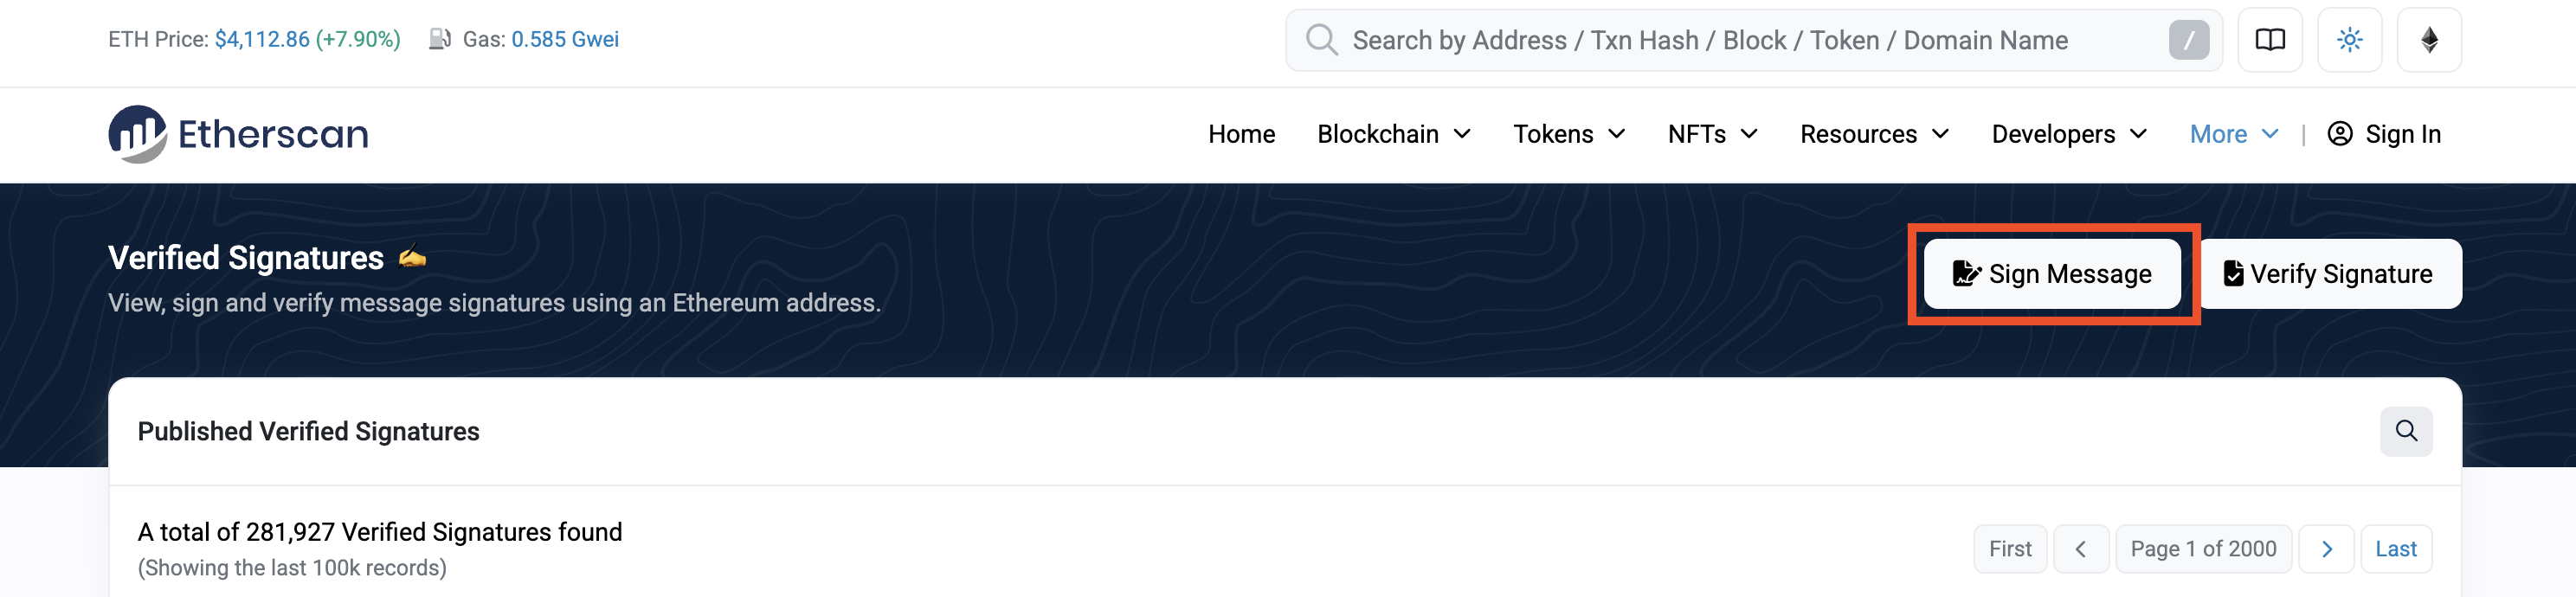2576x597 pixels.
Task: Click the Etherscan logo
Action: click(x=238, y=134)
